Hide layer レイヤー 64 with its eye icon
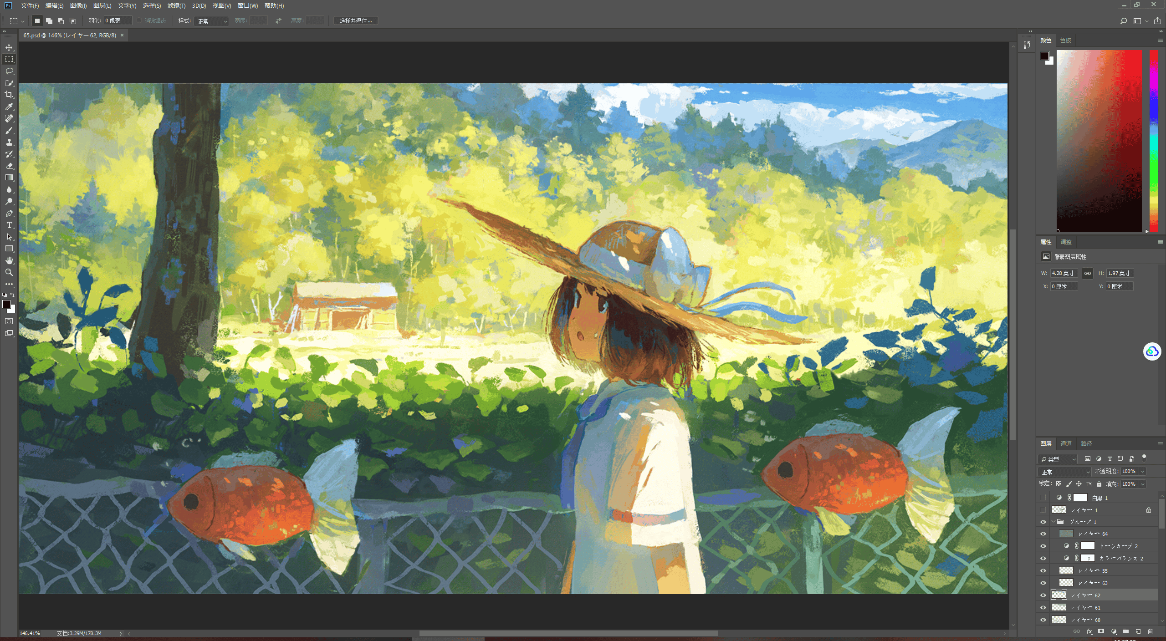1166x641 pixels. pos(1043,534)
